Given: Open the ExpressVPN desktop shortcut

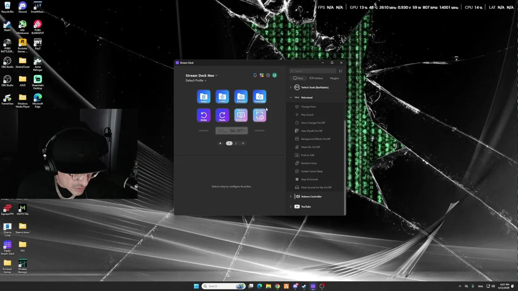Looking at the screenshot, I should (7, 210).
